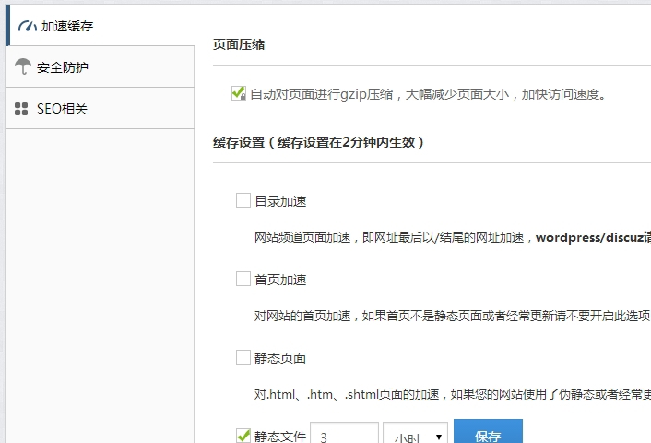Image resolution: width=651 pixels, height=443 pixels.
Task: Click the 静态页面 label text
Action: pos(280,358)
